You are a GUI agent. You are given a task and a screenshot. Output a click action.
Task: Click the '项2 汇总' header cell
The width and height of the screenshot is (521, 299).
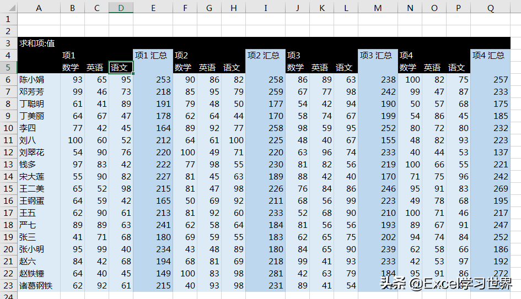click(x=266, y=56)
